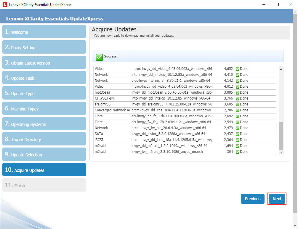Viewport: 298px width, 229px height.
Task: Select the brcm-lnvgy_fw_nic_20.6.4.3a file name
Action: pyautogui.click(x=169, y=128)
